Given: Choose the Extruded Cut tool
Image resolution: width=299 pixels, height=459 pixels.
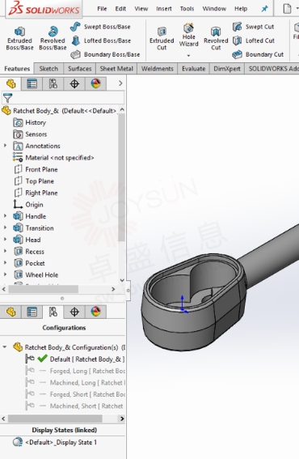Looking at the screenshot, I should pyautogui.click(x=162, y=39).
